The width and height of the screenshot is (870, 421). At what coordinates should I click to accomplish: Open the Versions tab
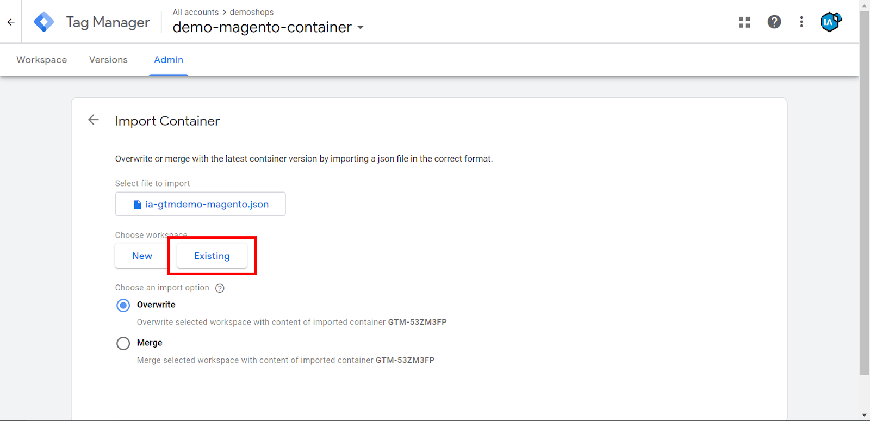[108, 60]
